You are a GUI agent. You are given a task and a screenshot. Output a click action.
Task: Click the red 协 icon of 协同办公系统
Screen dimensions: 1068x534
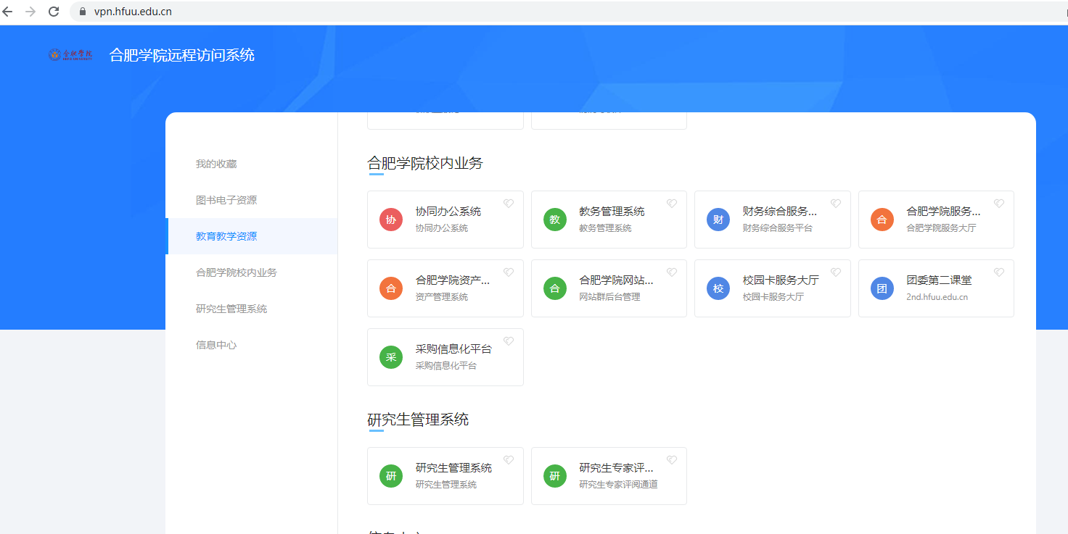391,220
